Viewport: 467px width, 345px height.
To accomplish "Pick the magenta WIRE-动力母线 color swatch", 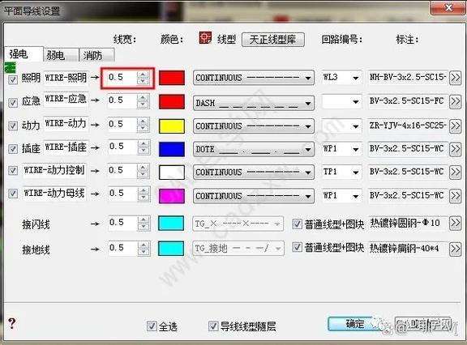I will tap(172, 196).
